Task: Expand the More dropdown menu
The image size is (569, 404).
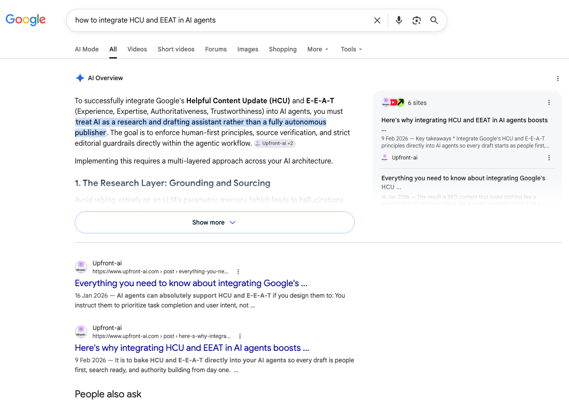Action: (318, 49)
